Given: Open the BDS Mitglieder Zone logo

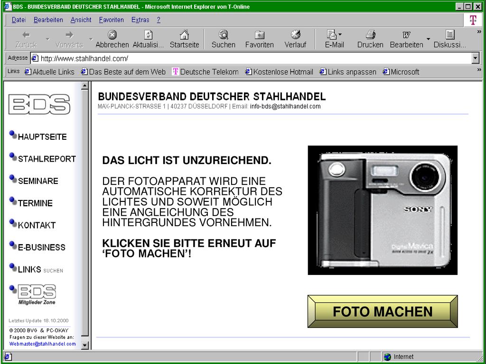Looking at the screenshot, I should [x=37, y=294].
